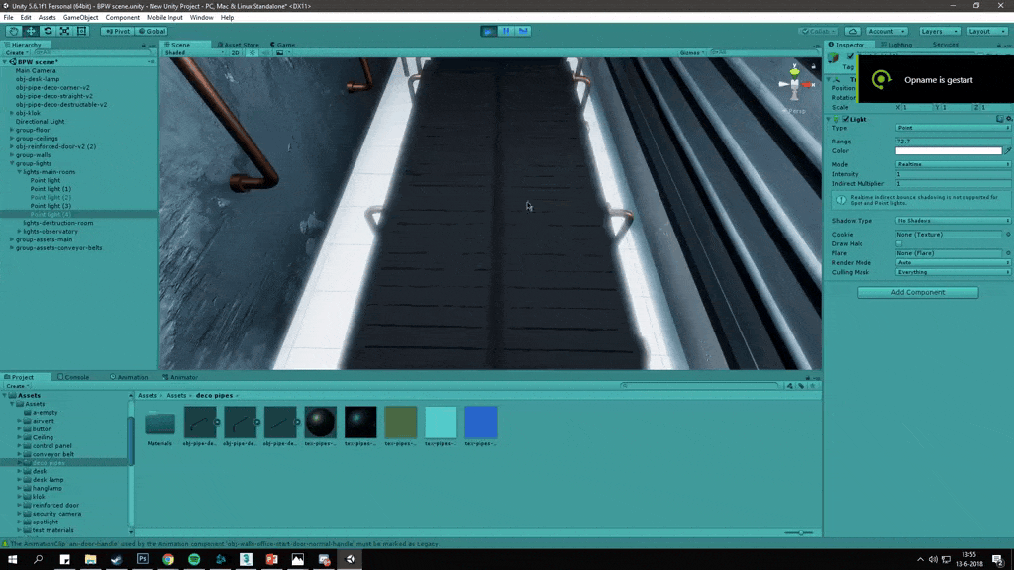1014x570 pixels.
Task: Select the Move tool
Action: pyautogui.click(x=31, y=31)
